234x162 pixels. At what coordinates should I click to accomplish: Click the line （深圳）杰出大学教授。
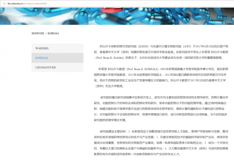pos(110,86)
